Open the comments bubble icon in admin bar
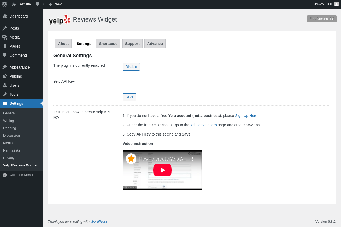This screenshot has width=341, height=227. click(38, 4)
